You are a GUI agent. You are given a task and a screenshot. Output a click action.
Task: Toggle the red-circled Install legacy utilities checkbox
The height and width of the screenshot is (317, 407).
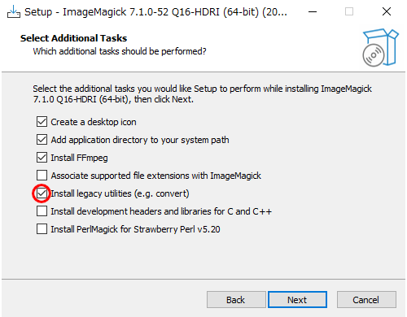pyautogui.click(x=42, y=193)
